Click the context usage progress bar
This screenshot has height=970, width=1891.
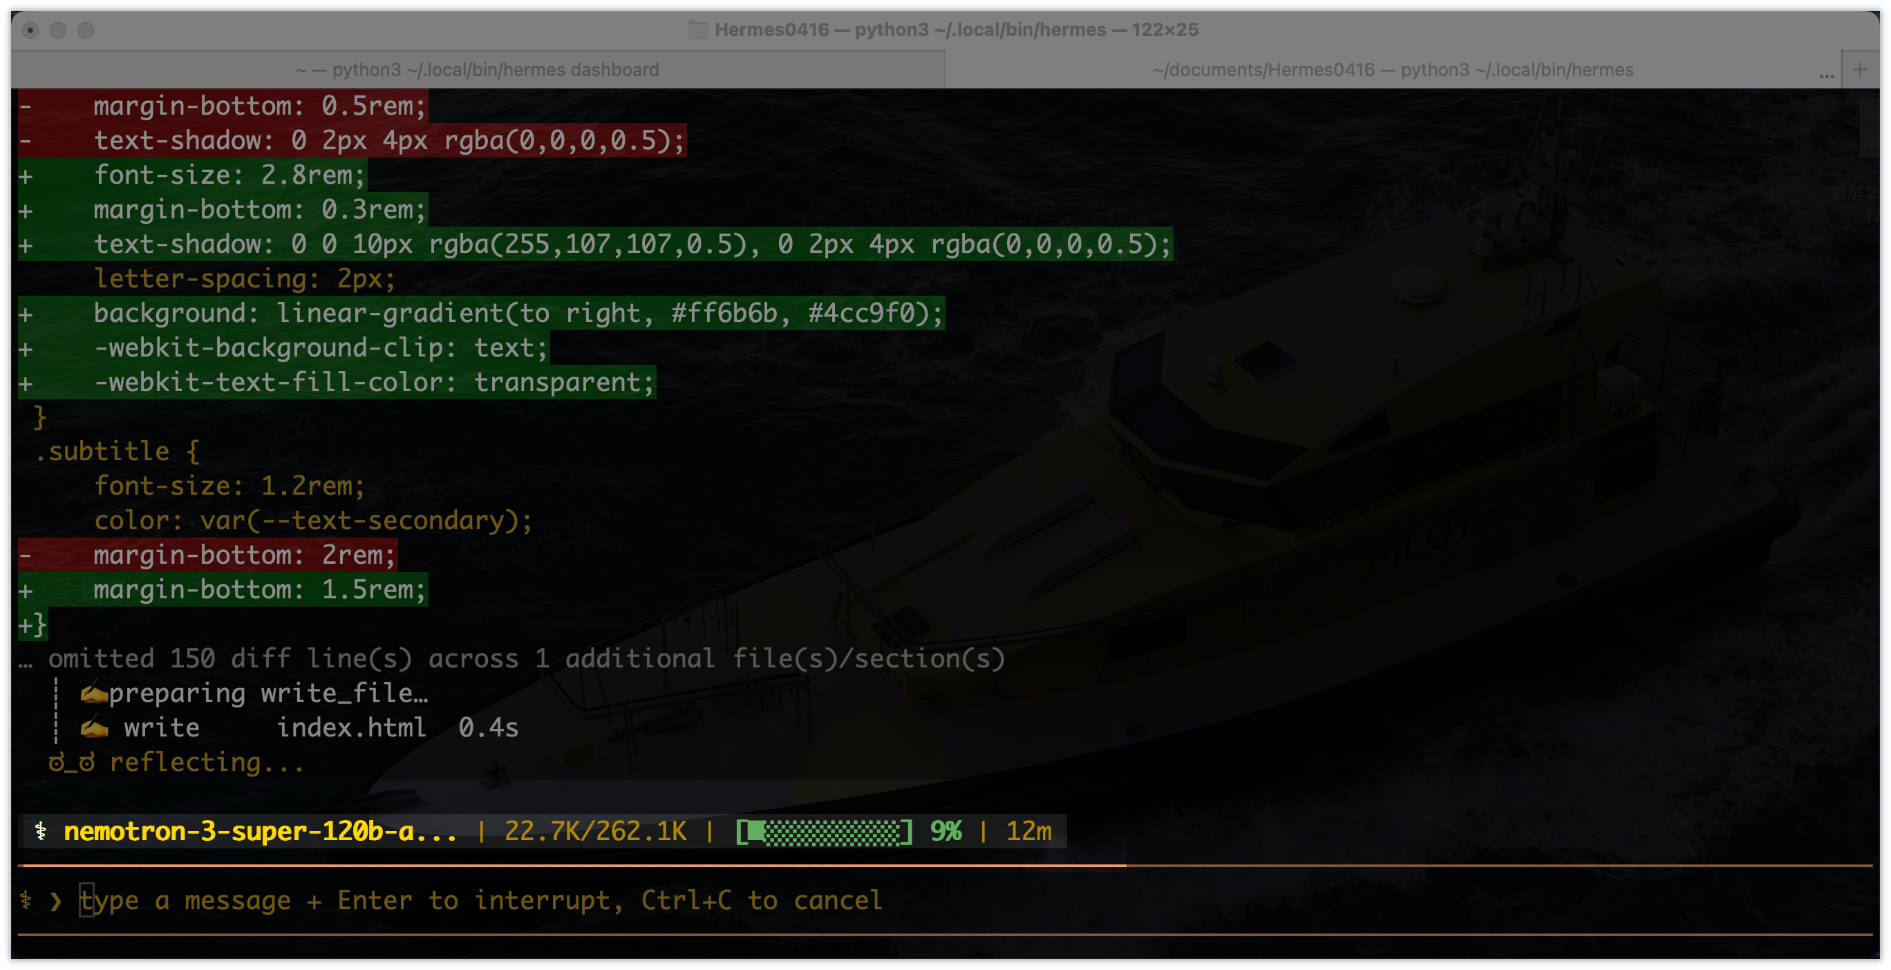click(x=824, y=830)
